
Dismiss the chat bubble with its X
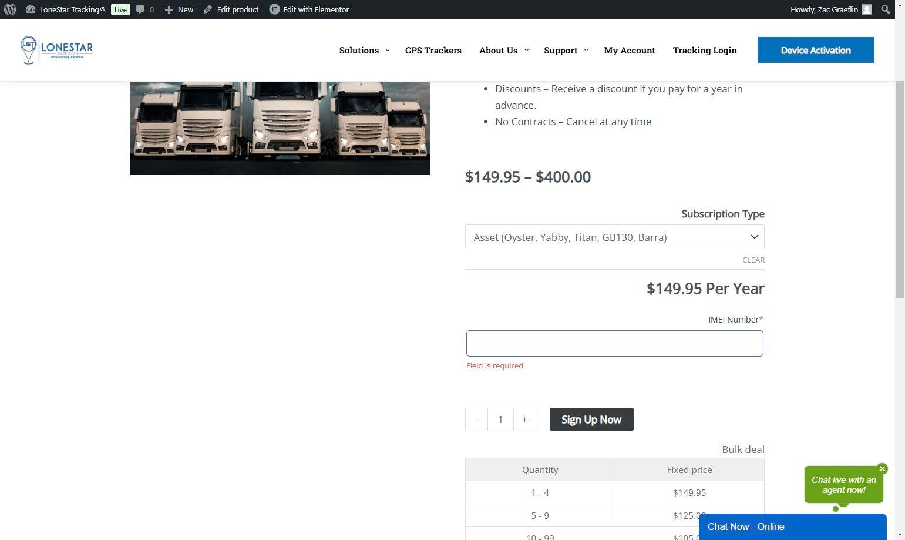[x=882, y=469]
